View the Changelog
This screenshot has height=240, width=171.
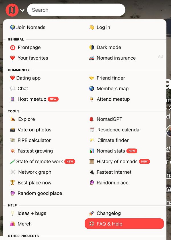pos(108,213)
